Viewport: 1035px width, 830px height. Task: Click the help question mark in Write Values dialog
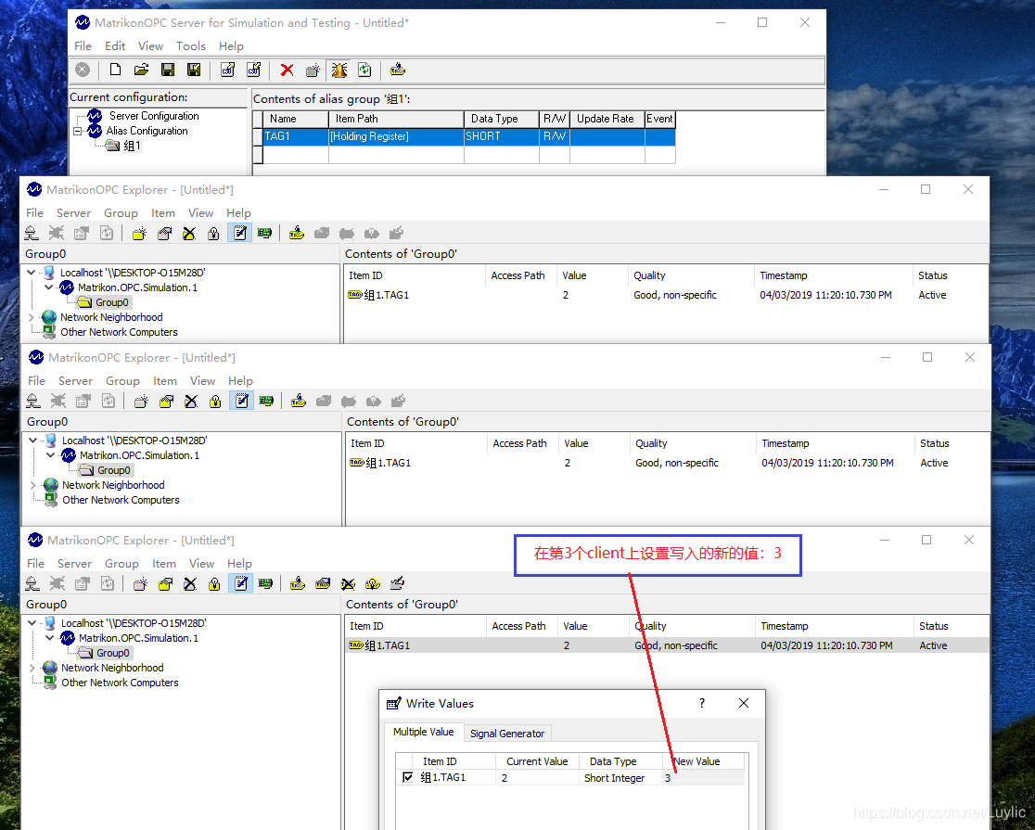(x=702, y=703)
